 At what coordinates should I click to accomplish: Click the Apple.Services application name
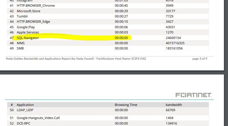(x=28, y=32)
